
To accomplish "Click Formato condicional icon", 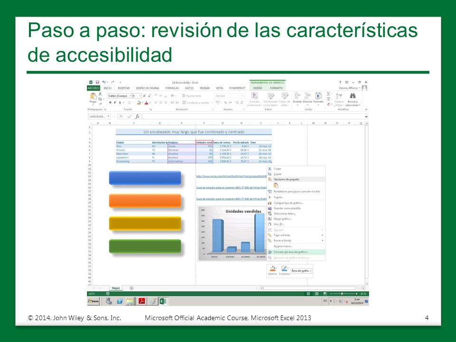I will coord(255,96).
